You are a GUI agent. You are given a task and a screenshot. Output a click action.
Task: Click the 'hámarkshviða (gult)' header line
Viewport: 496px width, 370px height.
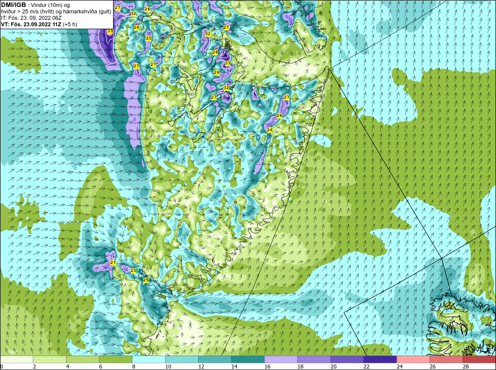(x=88, y=12)
